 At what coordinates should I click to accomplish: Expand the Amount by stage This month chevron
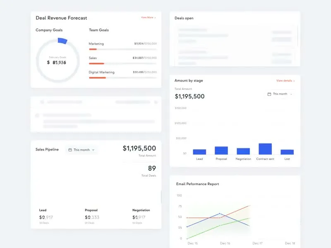pyautogui.click(x=291, y=94)
